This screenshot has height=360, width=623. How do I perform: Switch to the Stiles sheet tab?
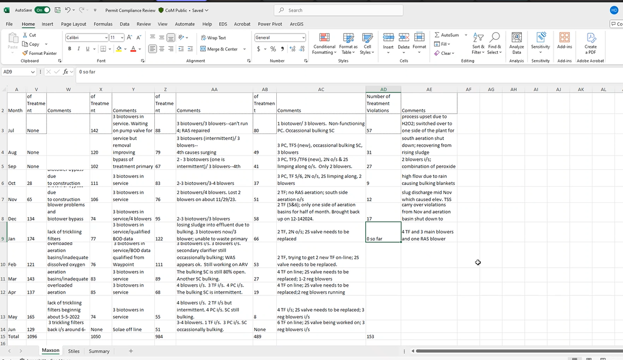(73, 351)
